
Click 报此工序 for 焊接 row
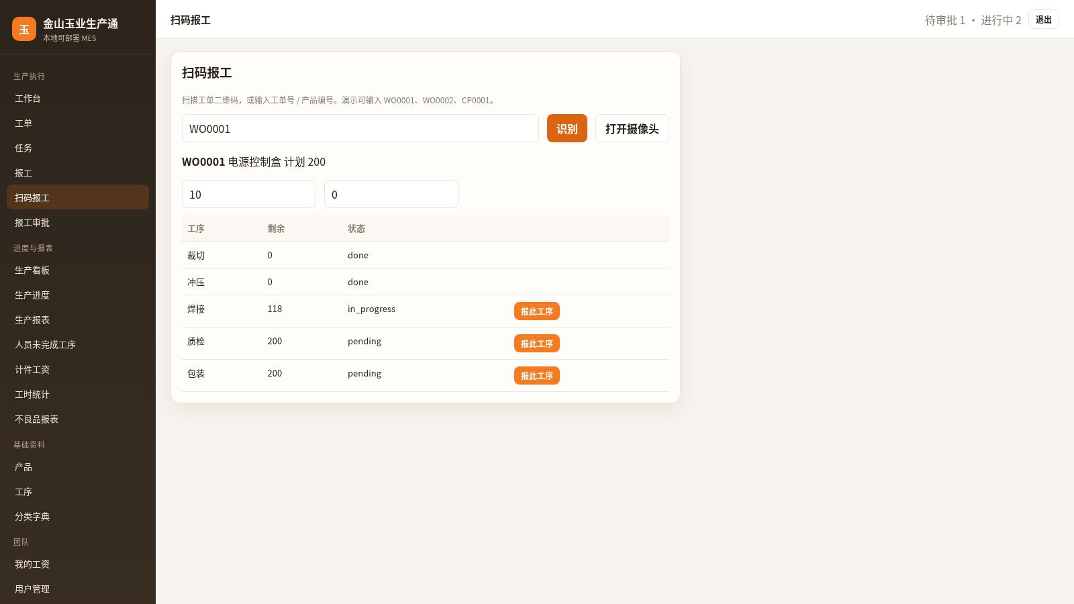[x=537, y=311]
